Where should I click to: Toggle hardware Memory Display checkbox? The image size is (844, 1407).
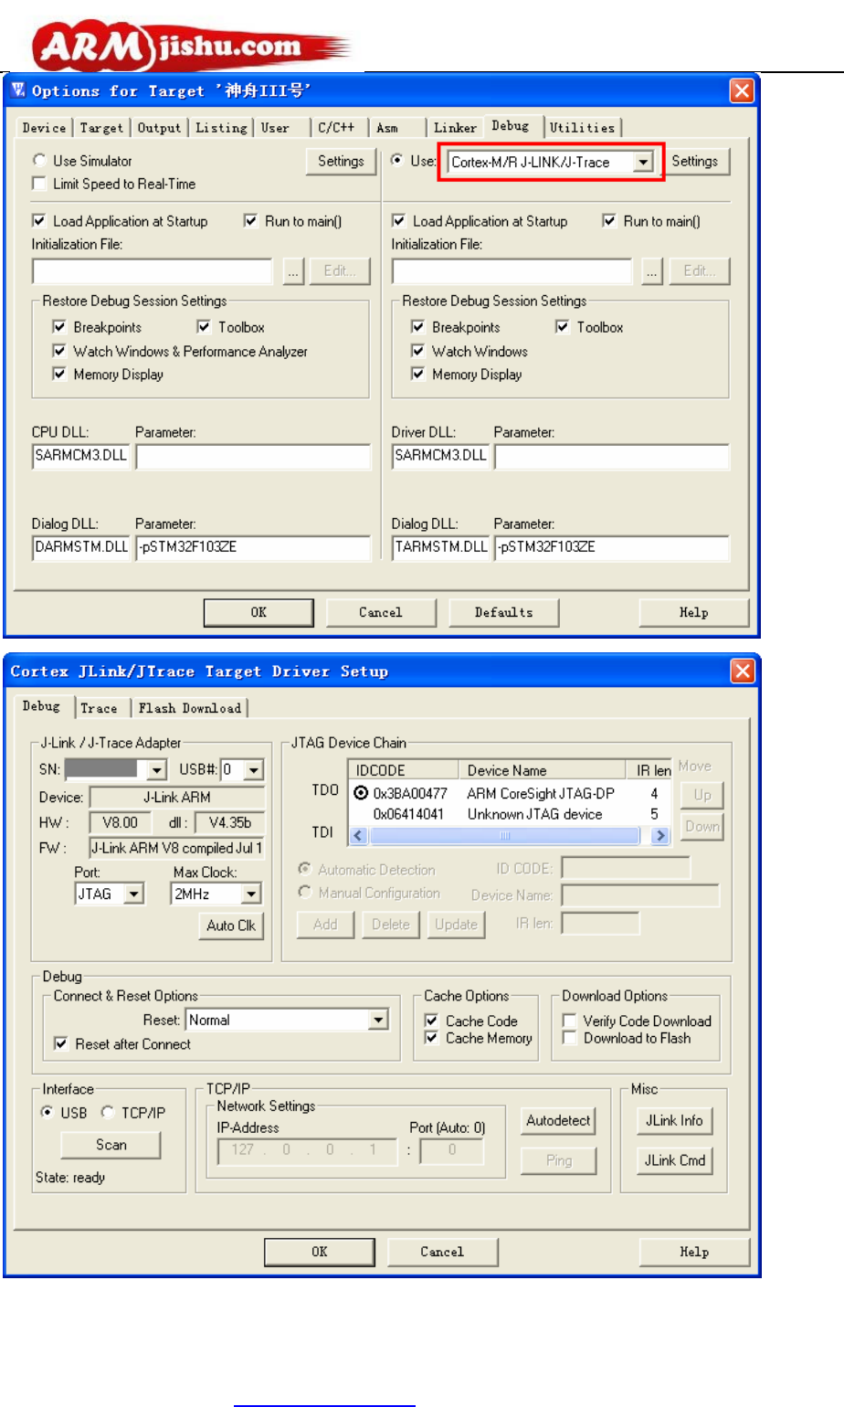pyautogui.click(x=418, y=375)
